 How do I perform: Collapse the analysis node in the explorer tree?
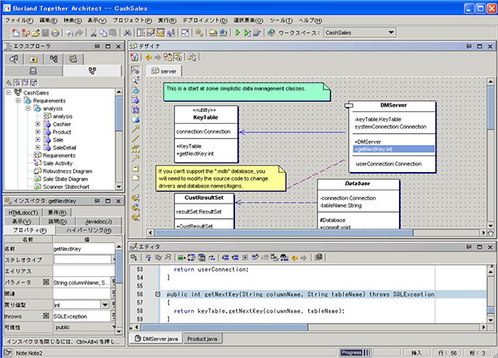27,108
